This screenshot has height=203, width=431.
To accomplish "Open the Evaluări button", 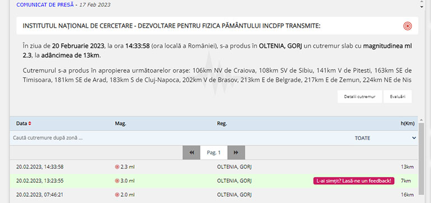I will tap(397, 96).
